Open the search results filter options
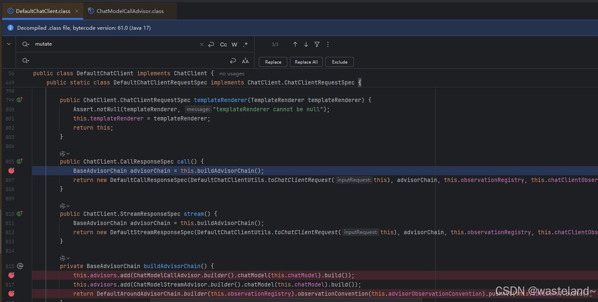Screen dimensions: 598x302 pos(317,44)
